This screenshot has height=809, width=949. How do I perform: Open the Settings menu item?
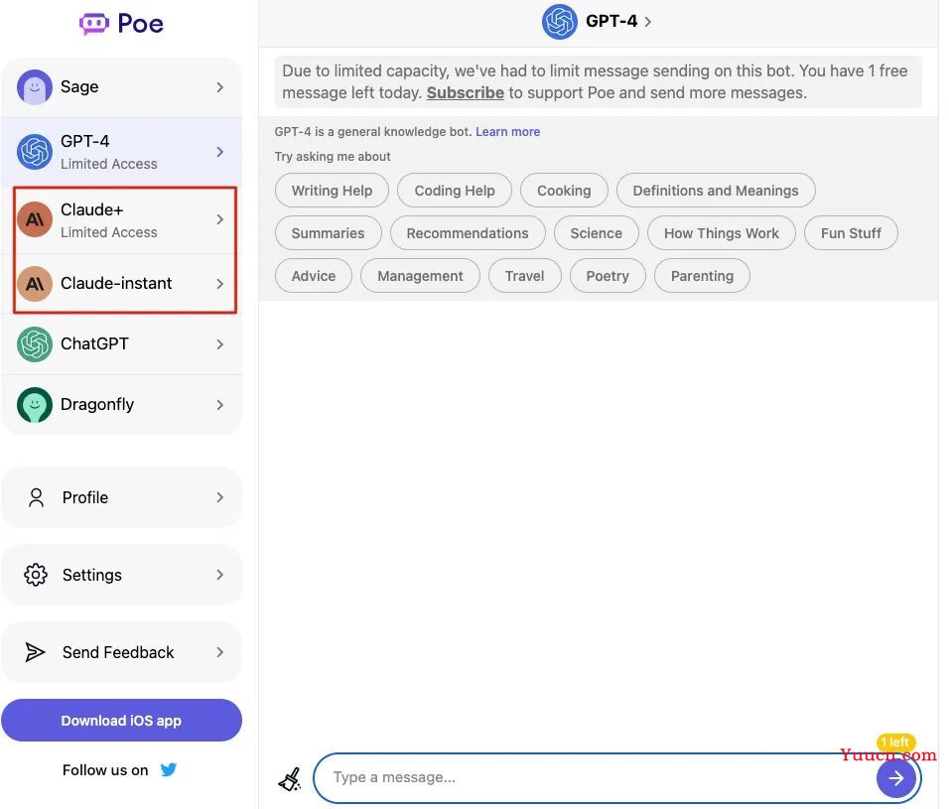[x=122, y=575]
